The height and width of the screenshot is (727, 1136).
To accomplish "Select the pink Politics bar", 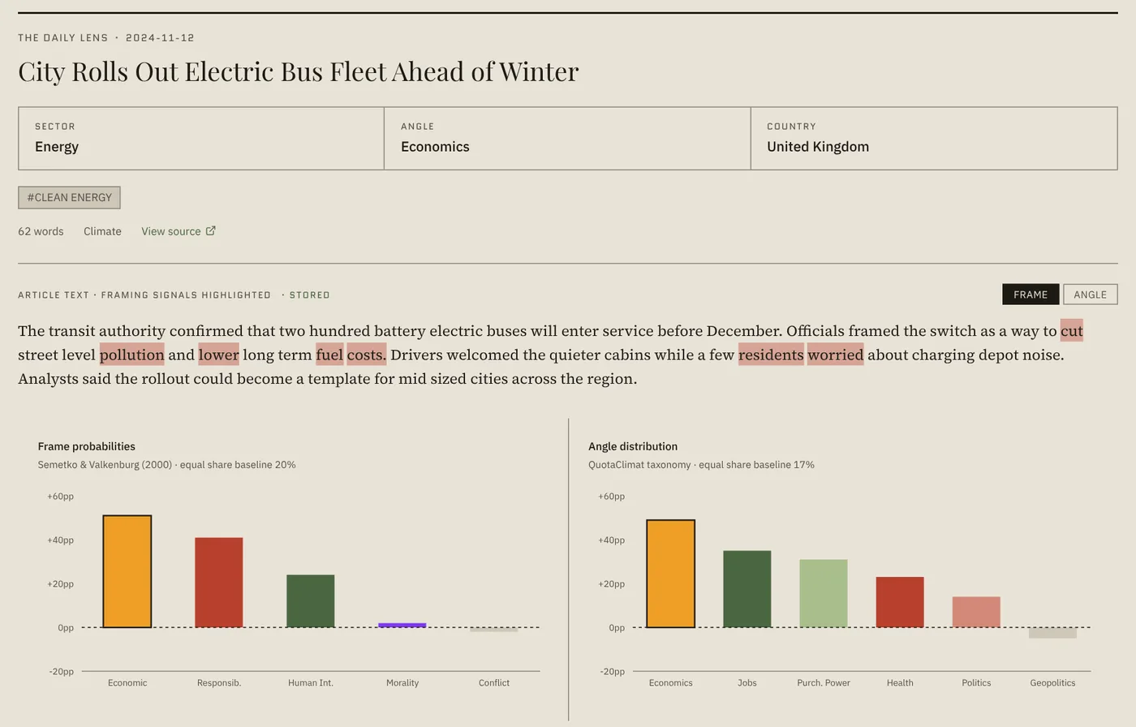I will [976, 612].
